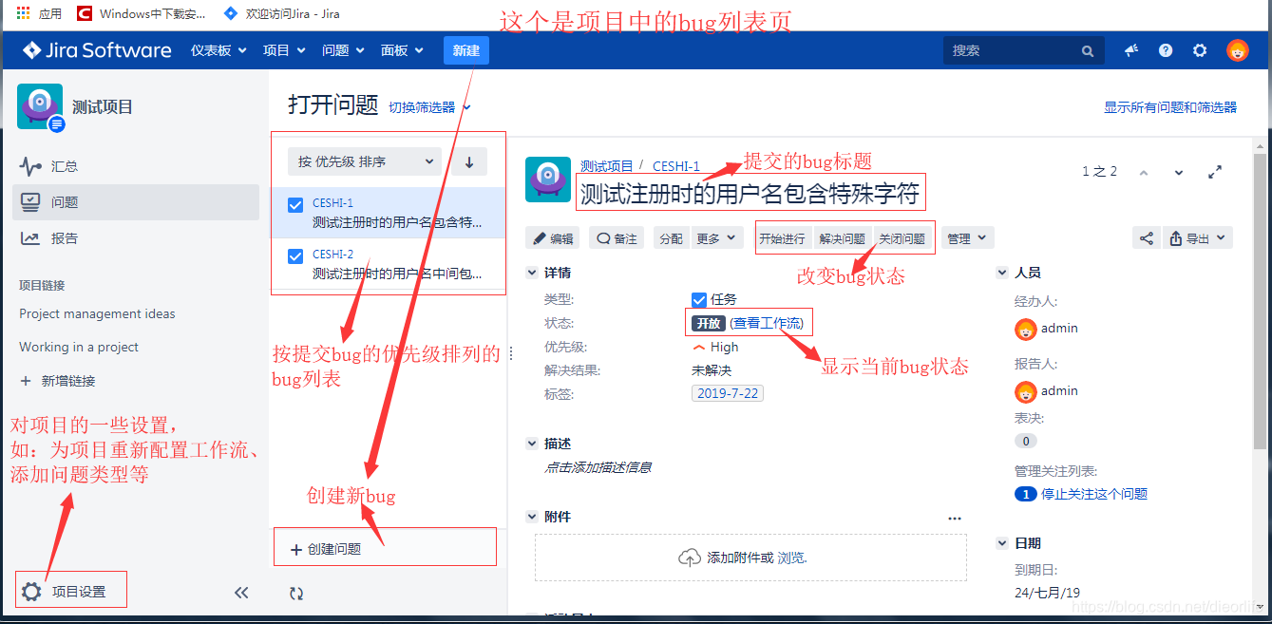Open the 项目 projects dropdown
The height and width of the screenshot is (624, 1272).
point(284,50)
